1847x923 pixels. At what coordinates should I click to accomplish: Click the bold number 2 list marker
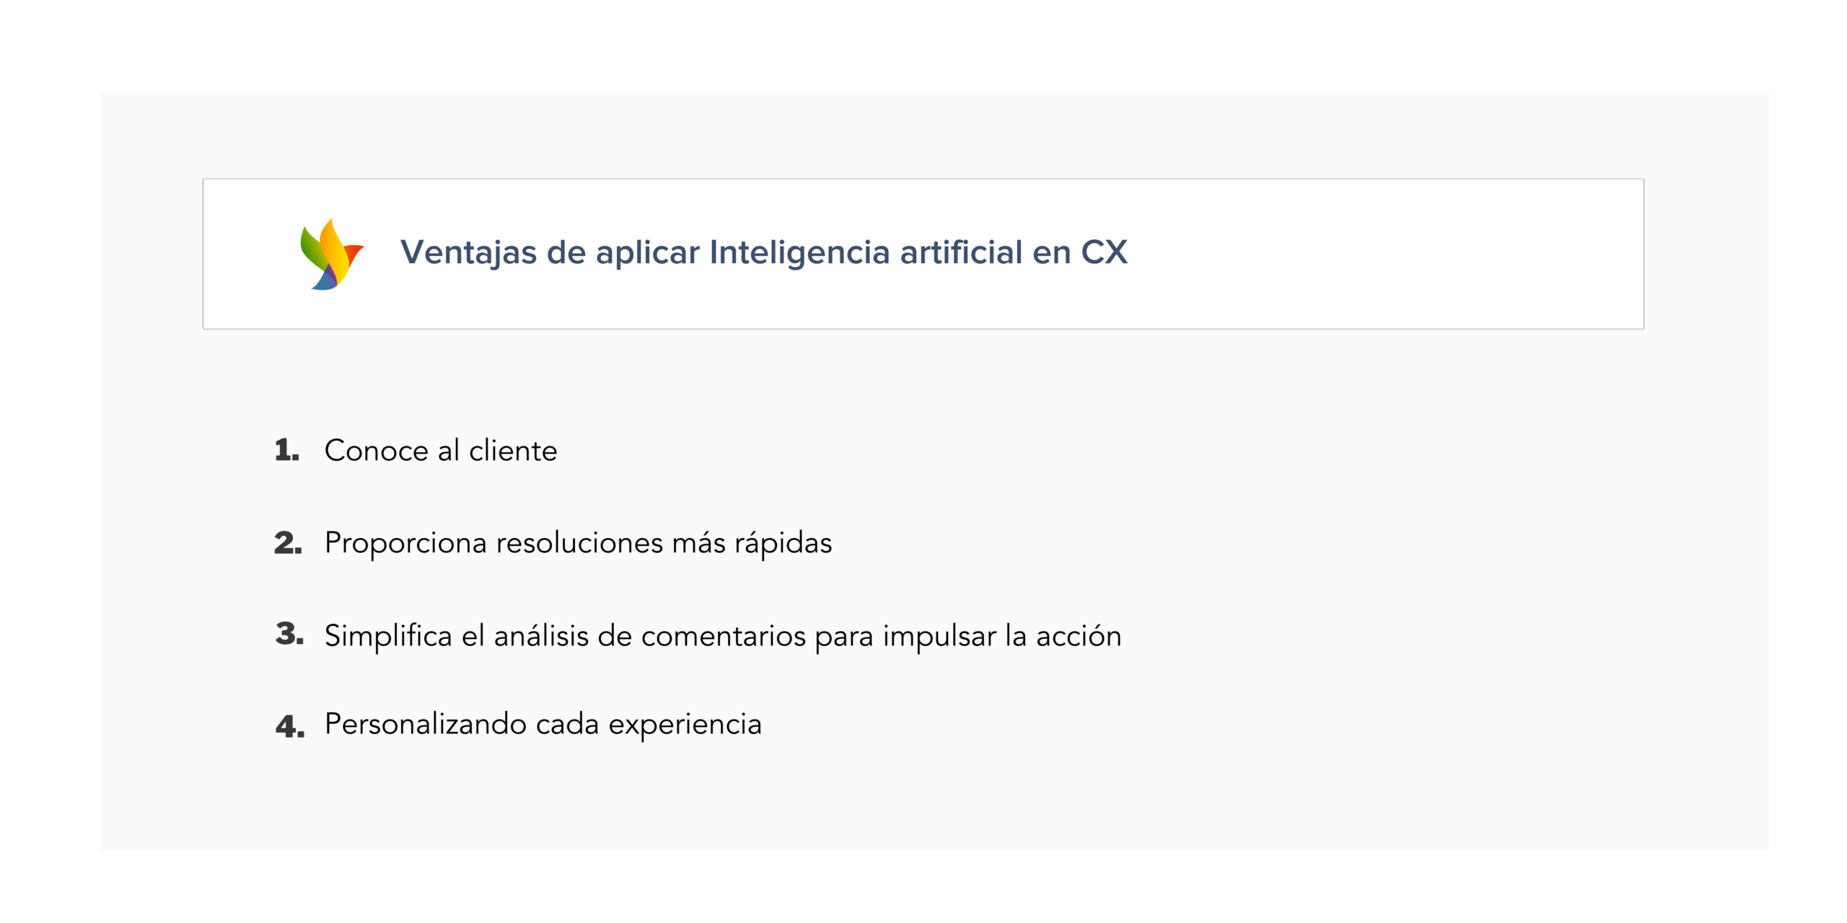(x=288, y=543)
